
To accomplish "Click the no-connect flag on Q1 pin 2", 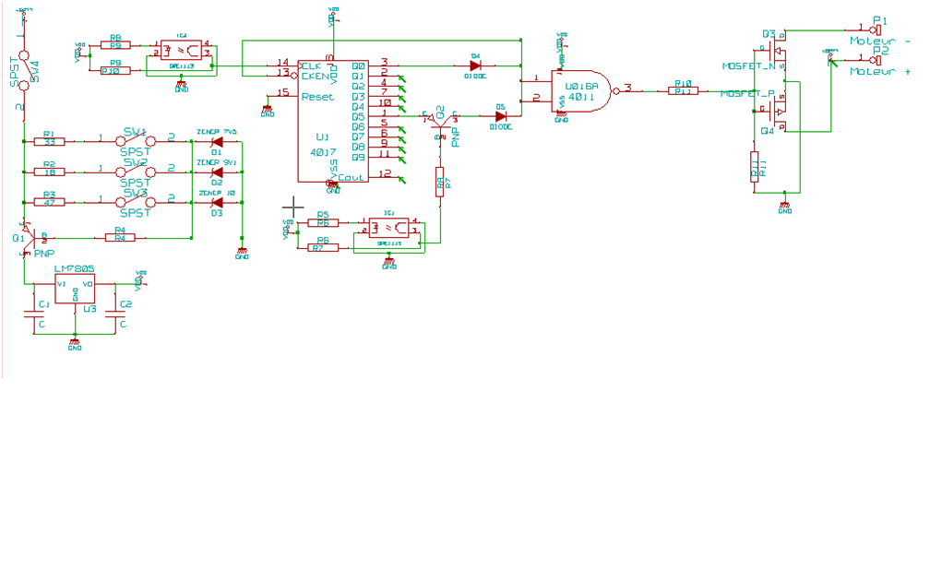I will [x=402, y=77].
